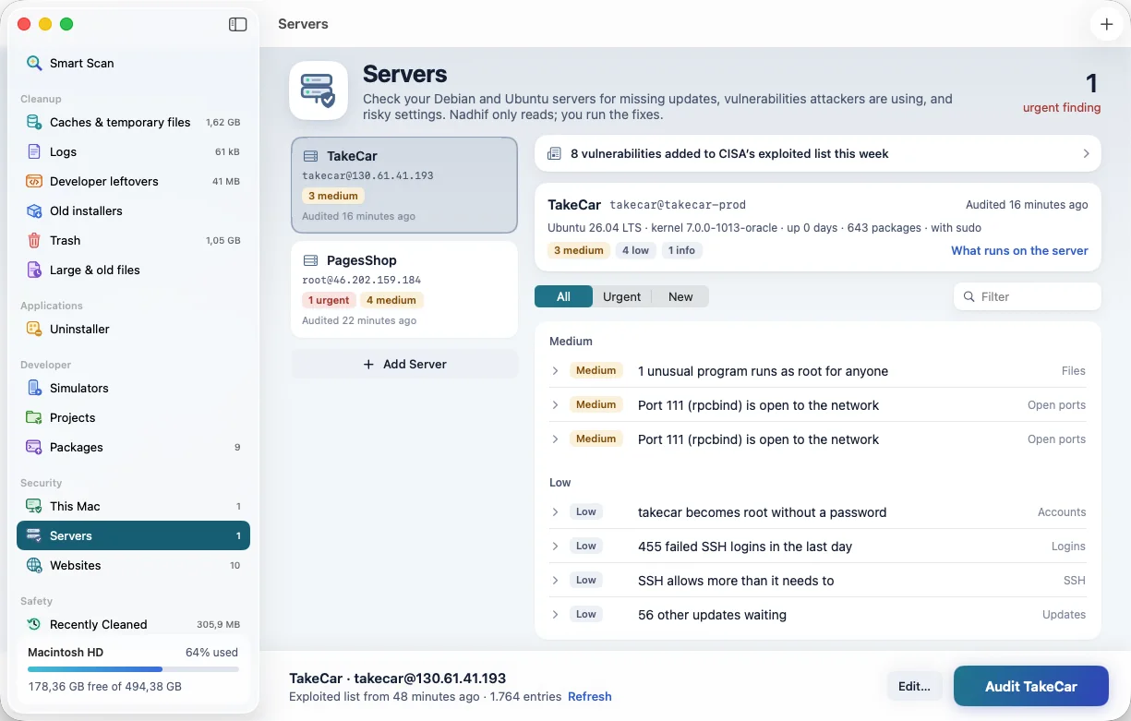Click the 1 info badge in summary

[x=681, y=250]
